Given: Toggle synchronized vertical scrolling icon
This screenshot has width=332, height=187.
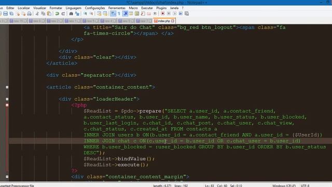Looking at the screenshot, I should coord(99,14).
